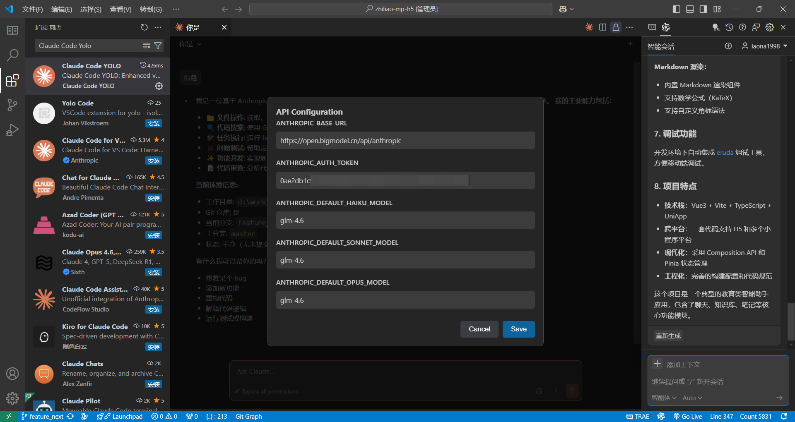795x422 pixels.
Task: Open the laona1998 account dropdown
Action: point(764,46)
